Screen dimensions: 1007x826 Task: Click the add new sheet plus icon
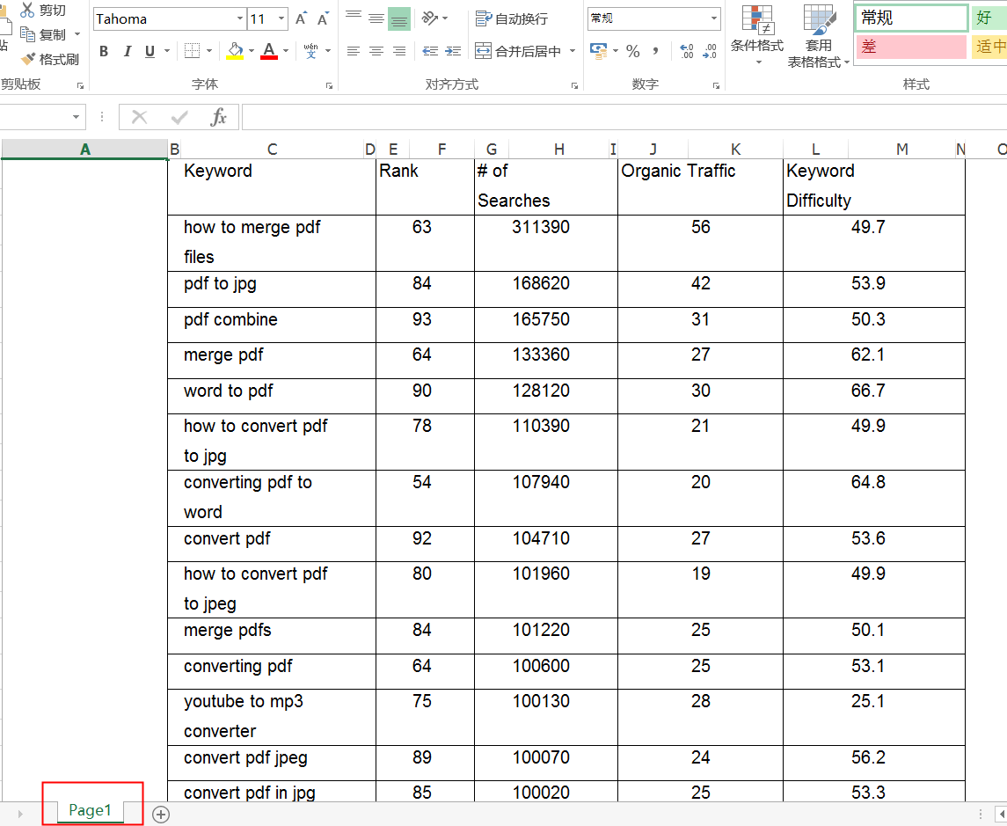[161, 814]
